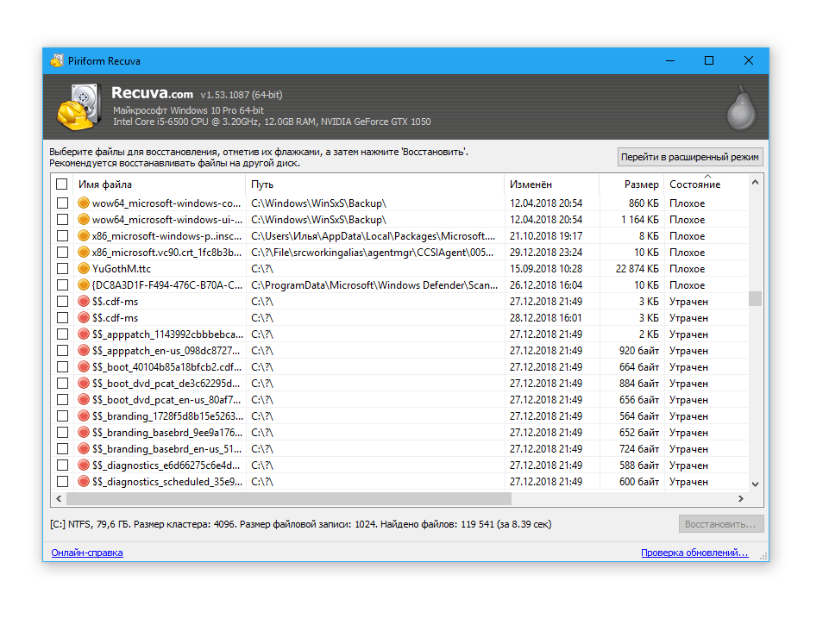Click the Piriform Recuva title bar icon

tap(57, 61)
